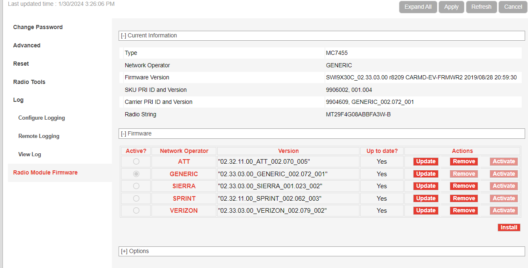The width and height of the screenshot is (528, 268).
Task: Select the SIERRA firmware radio button
Action: pyautogui.click(x=136, y=186)
